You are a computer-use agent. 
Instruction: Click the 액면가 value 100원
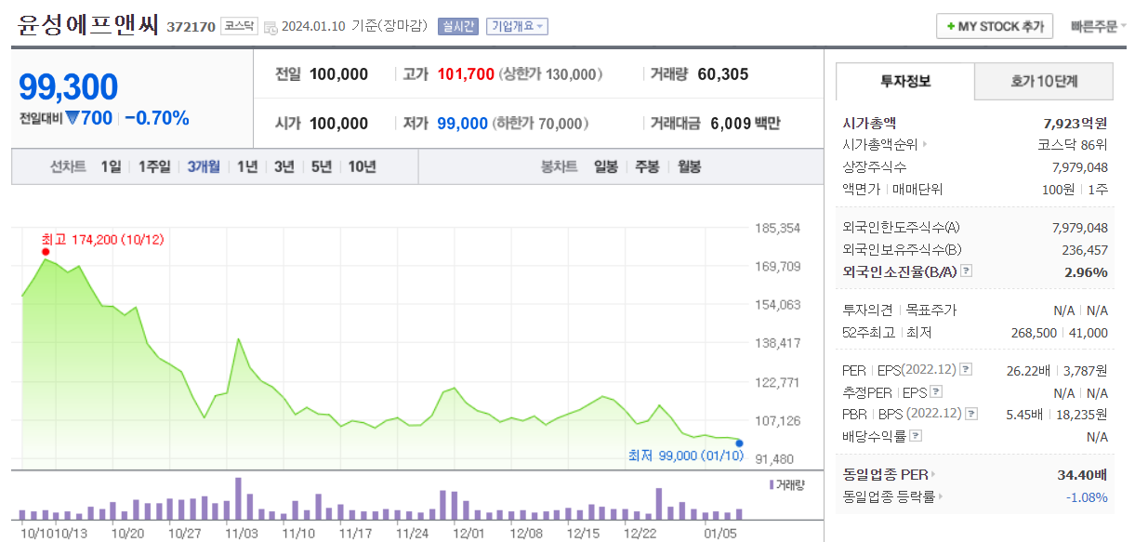point(1061,190)
